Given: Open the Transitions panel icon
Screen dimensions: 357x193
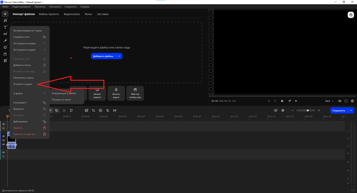Looking at the screenshot, I should click(x=5, y=34).
